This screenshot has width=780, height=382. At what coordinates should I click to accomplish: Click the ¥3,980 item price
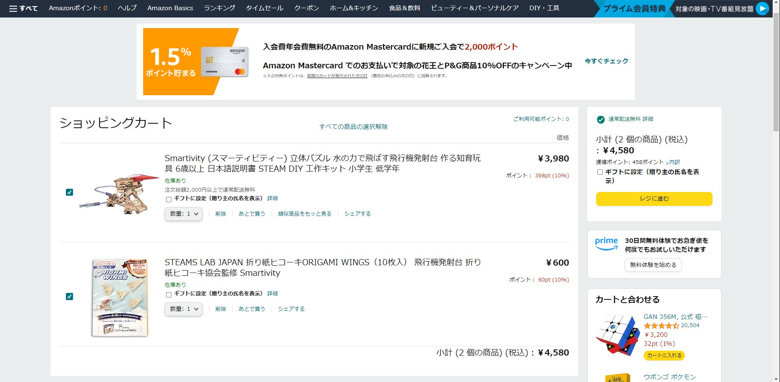(553, 159)
